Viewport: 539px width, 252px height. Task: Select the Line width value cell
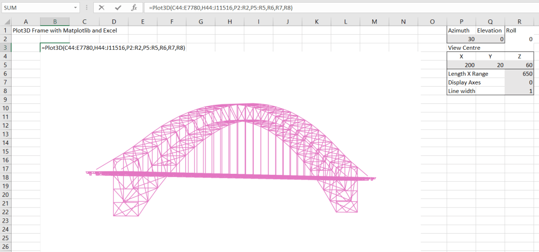coord(519,91)
